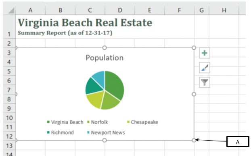The image size is (251, 156).
Task: Click the chart's bottom-right corner sizing handle
Action: pyautogui.click(x=194, y=140)
